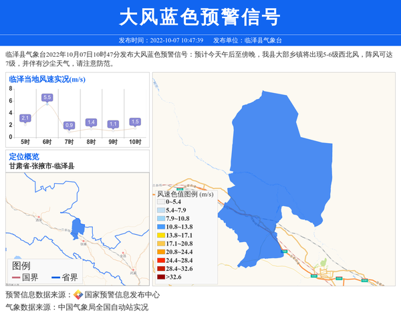Select the 10.8~13.8 blue legend swatch
The width and height of the screenshot is (401, 315).
[161, 227]
